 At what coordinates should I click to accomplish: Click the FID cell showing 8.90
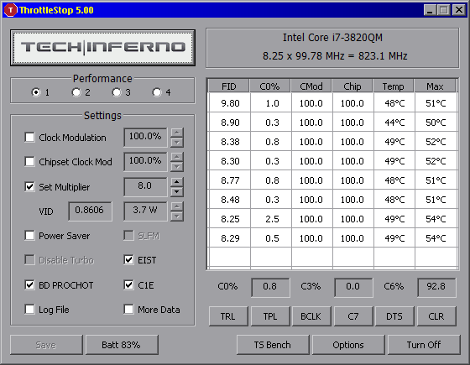[x=230, y=123]
